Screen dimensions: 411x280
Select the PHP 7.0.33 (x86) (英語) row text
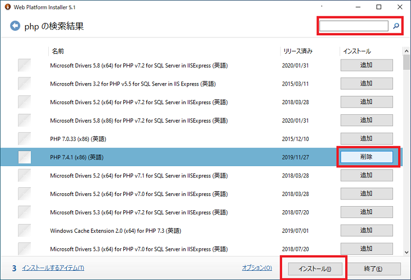point(78,139)
